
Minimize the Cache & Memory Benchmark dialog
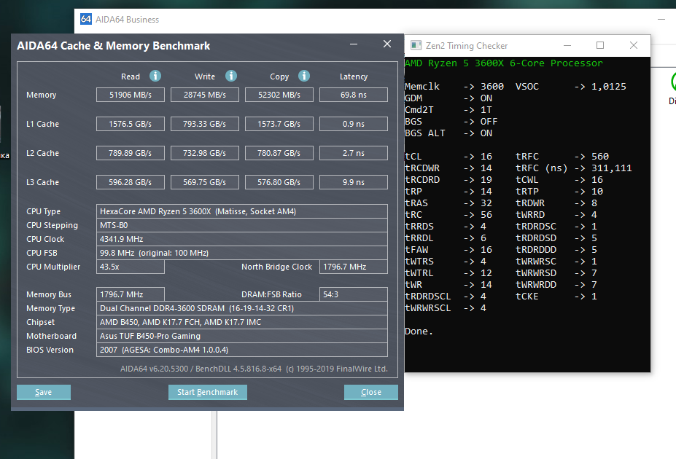click(x=354, y=44)
